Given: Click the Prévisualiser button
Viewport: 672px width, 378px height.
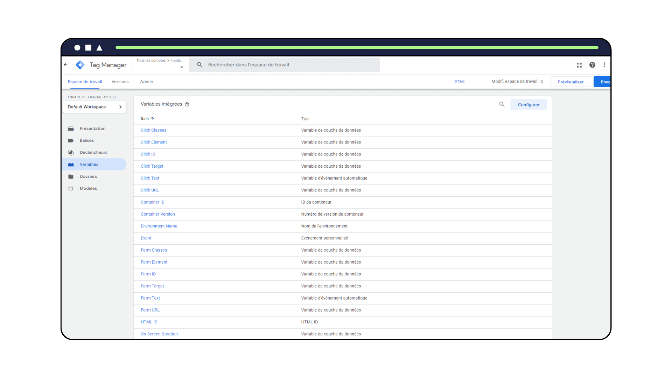Looking at the screenshot, I should click(570, 82).
